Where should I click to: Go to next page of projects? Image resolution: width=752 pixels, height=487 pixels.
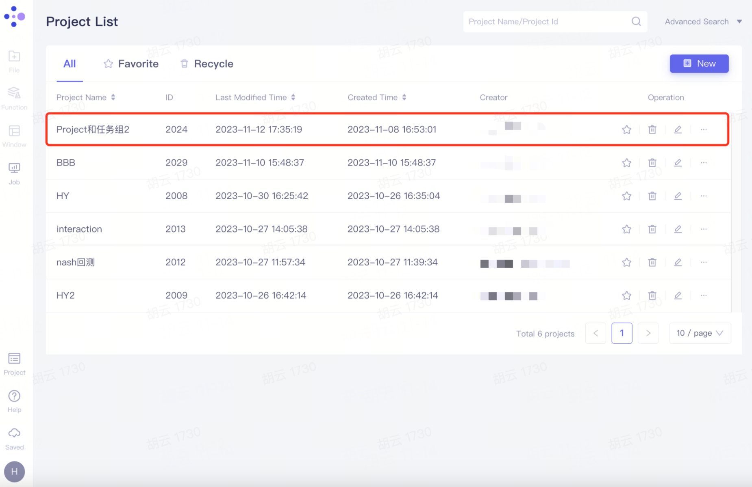[x=648, y=333]
